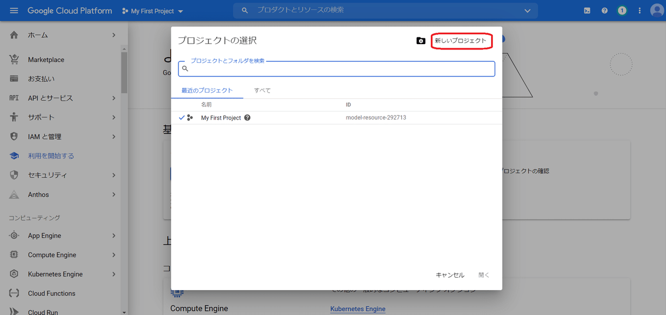
Task: Open お支払い in sidebar
Action: point(41,79)
